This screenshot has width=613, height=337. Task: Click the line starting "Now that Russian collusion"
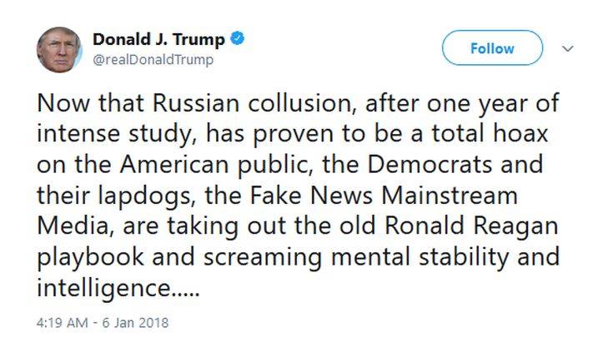[299, 106]
